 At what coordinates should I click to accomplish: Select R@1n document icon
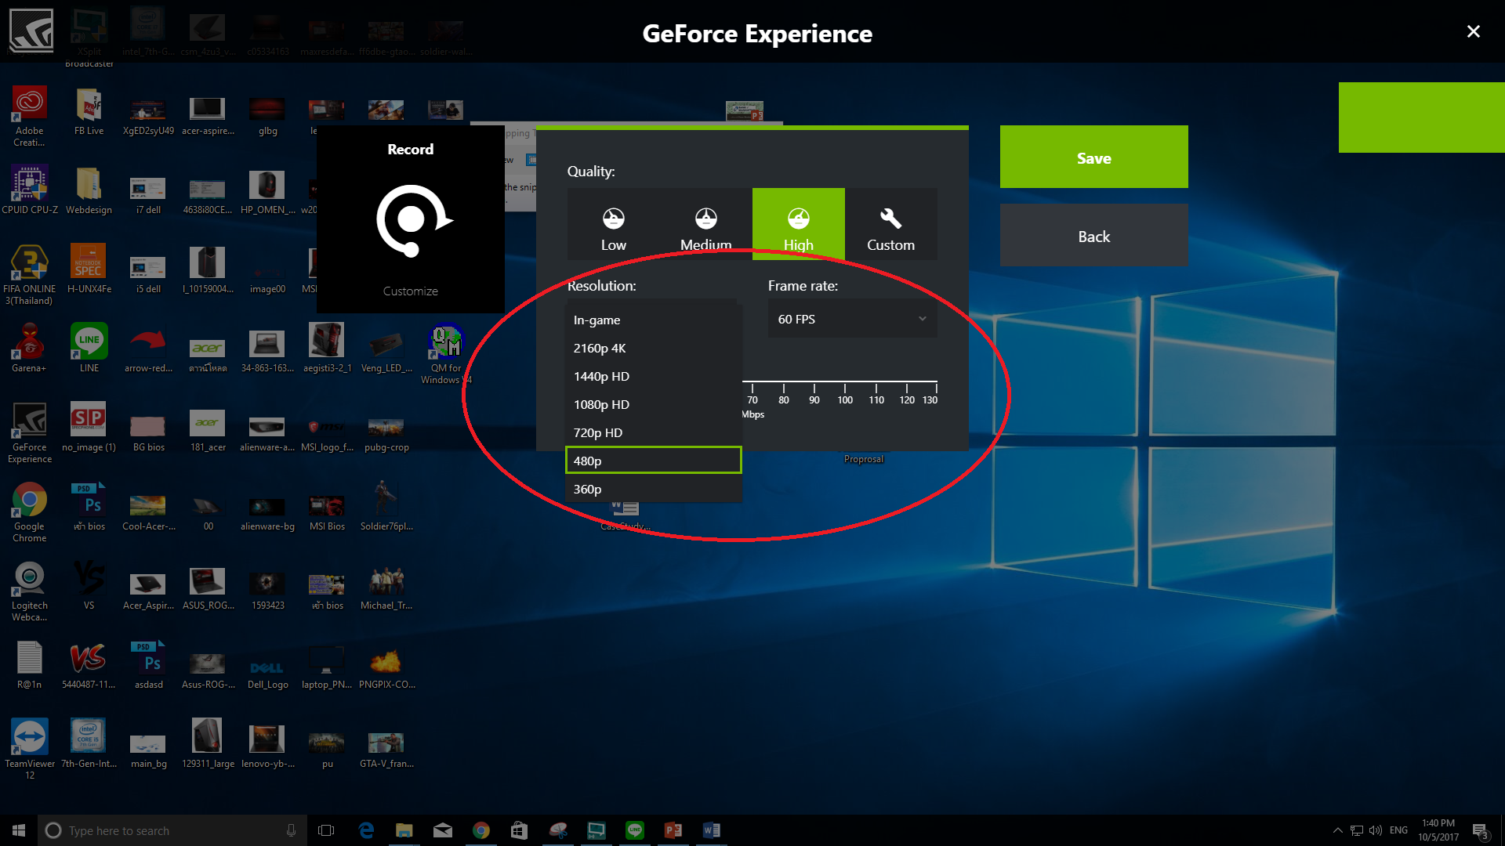[29, 664]
